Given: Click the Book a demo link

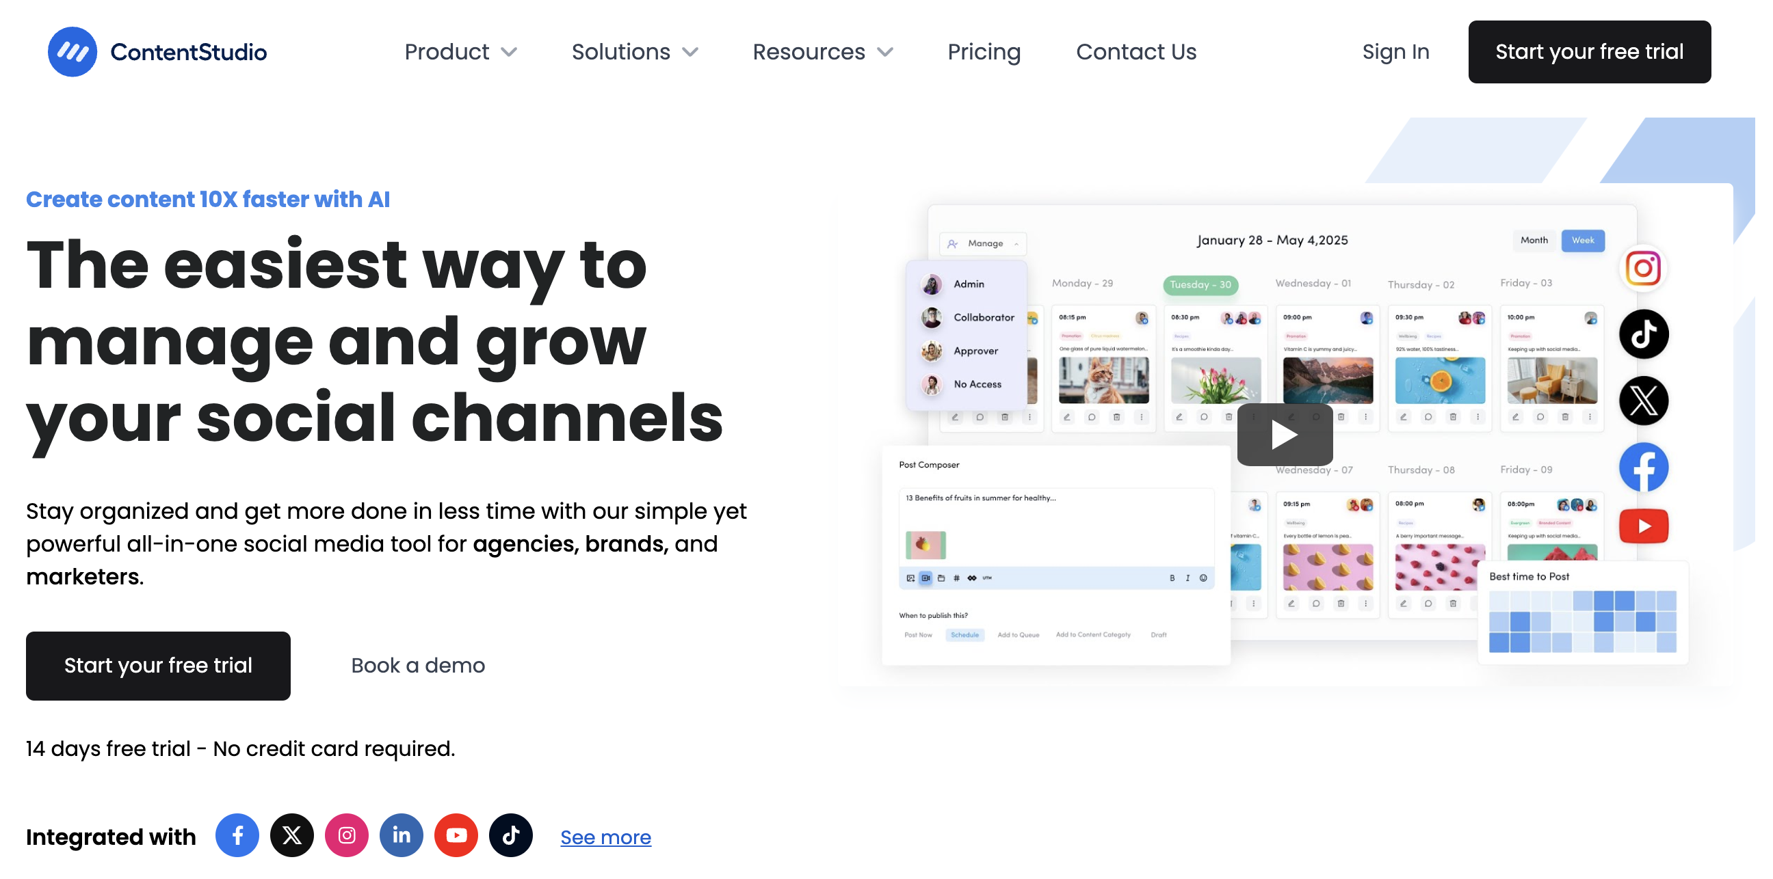Looking at the screenshot, I should click(418, 665).
